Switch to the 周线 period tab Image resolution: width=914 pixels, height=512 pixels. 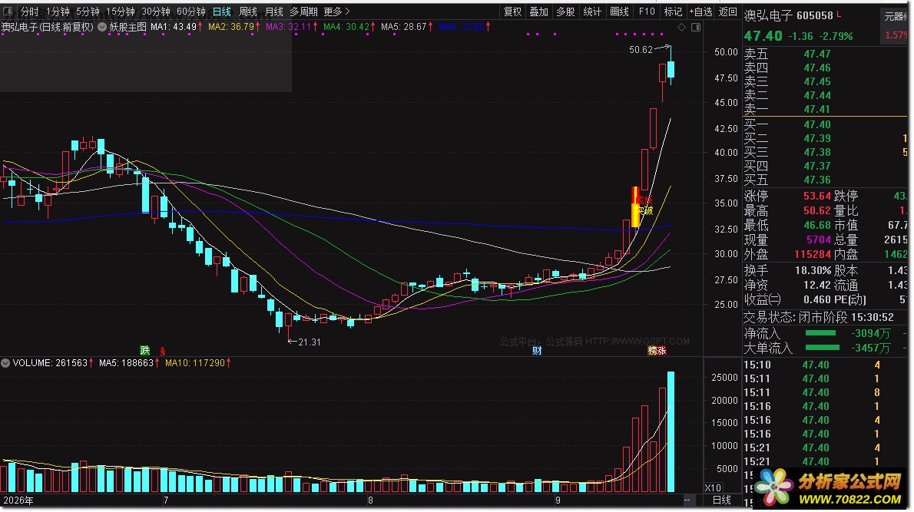[248, 11]
